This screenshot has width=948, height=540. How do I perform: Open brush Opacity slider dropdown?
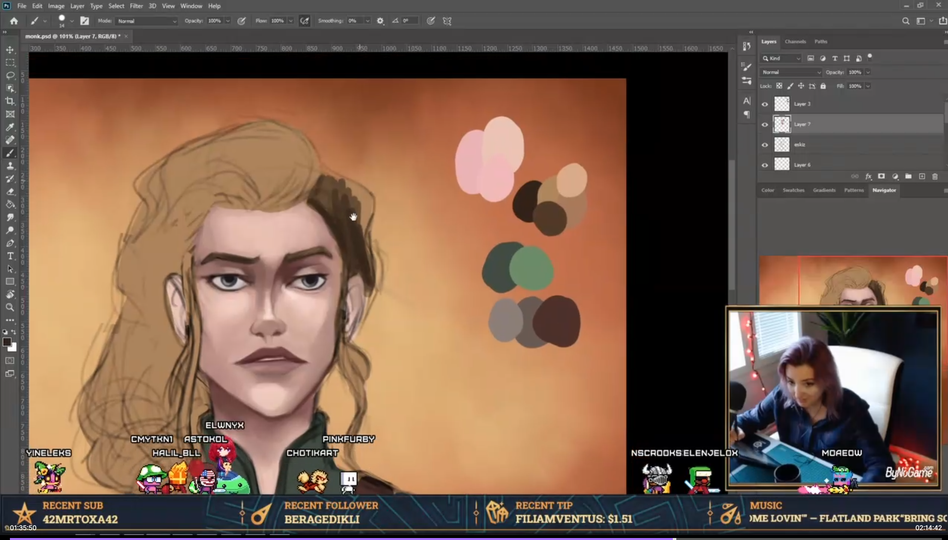(228, 21)
